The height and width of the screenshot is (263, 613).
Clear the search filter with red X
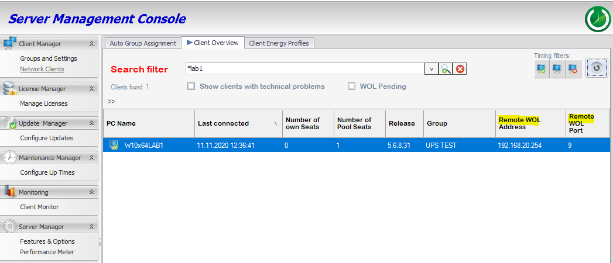pyautogui.click(x=460, y=69)
